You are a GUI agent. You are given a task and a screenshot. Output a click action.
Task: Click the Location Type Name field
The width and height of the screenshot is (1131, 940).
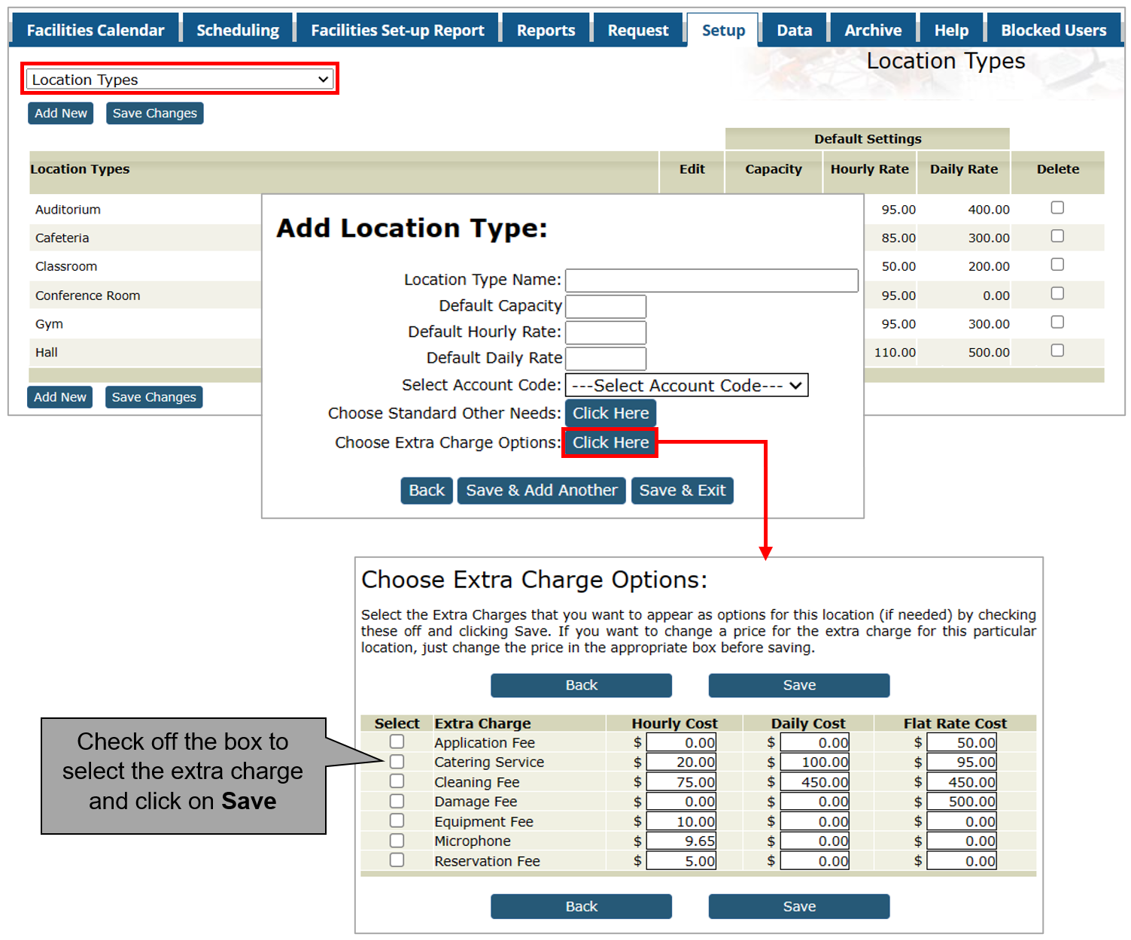pyautogui.click(x=712, y=280)
